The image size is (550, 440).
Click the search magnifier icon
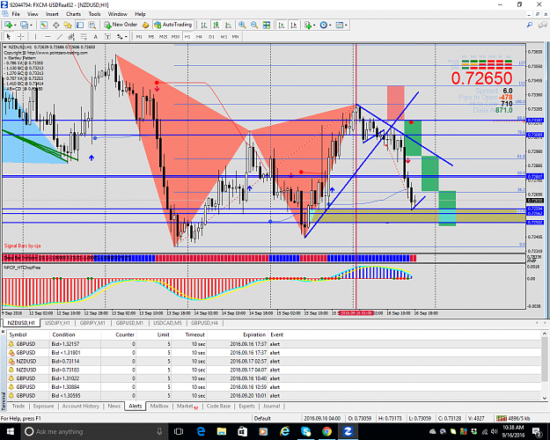[530, 25]
